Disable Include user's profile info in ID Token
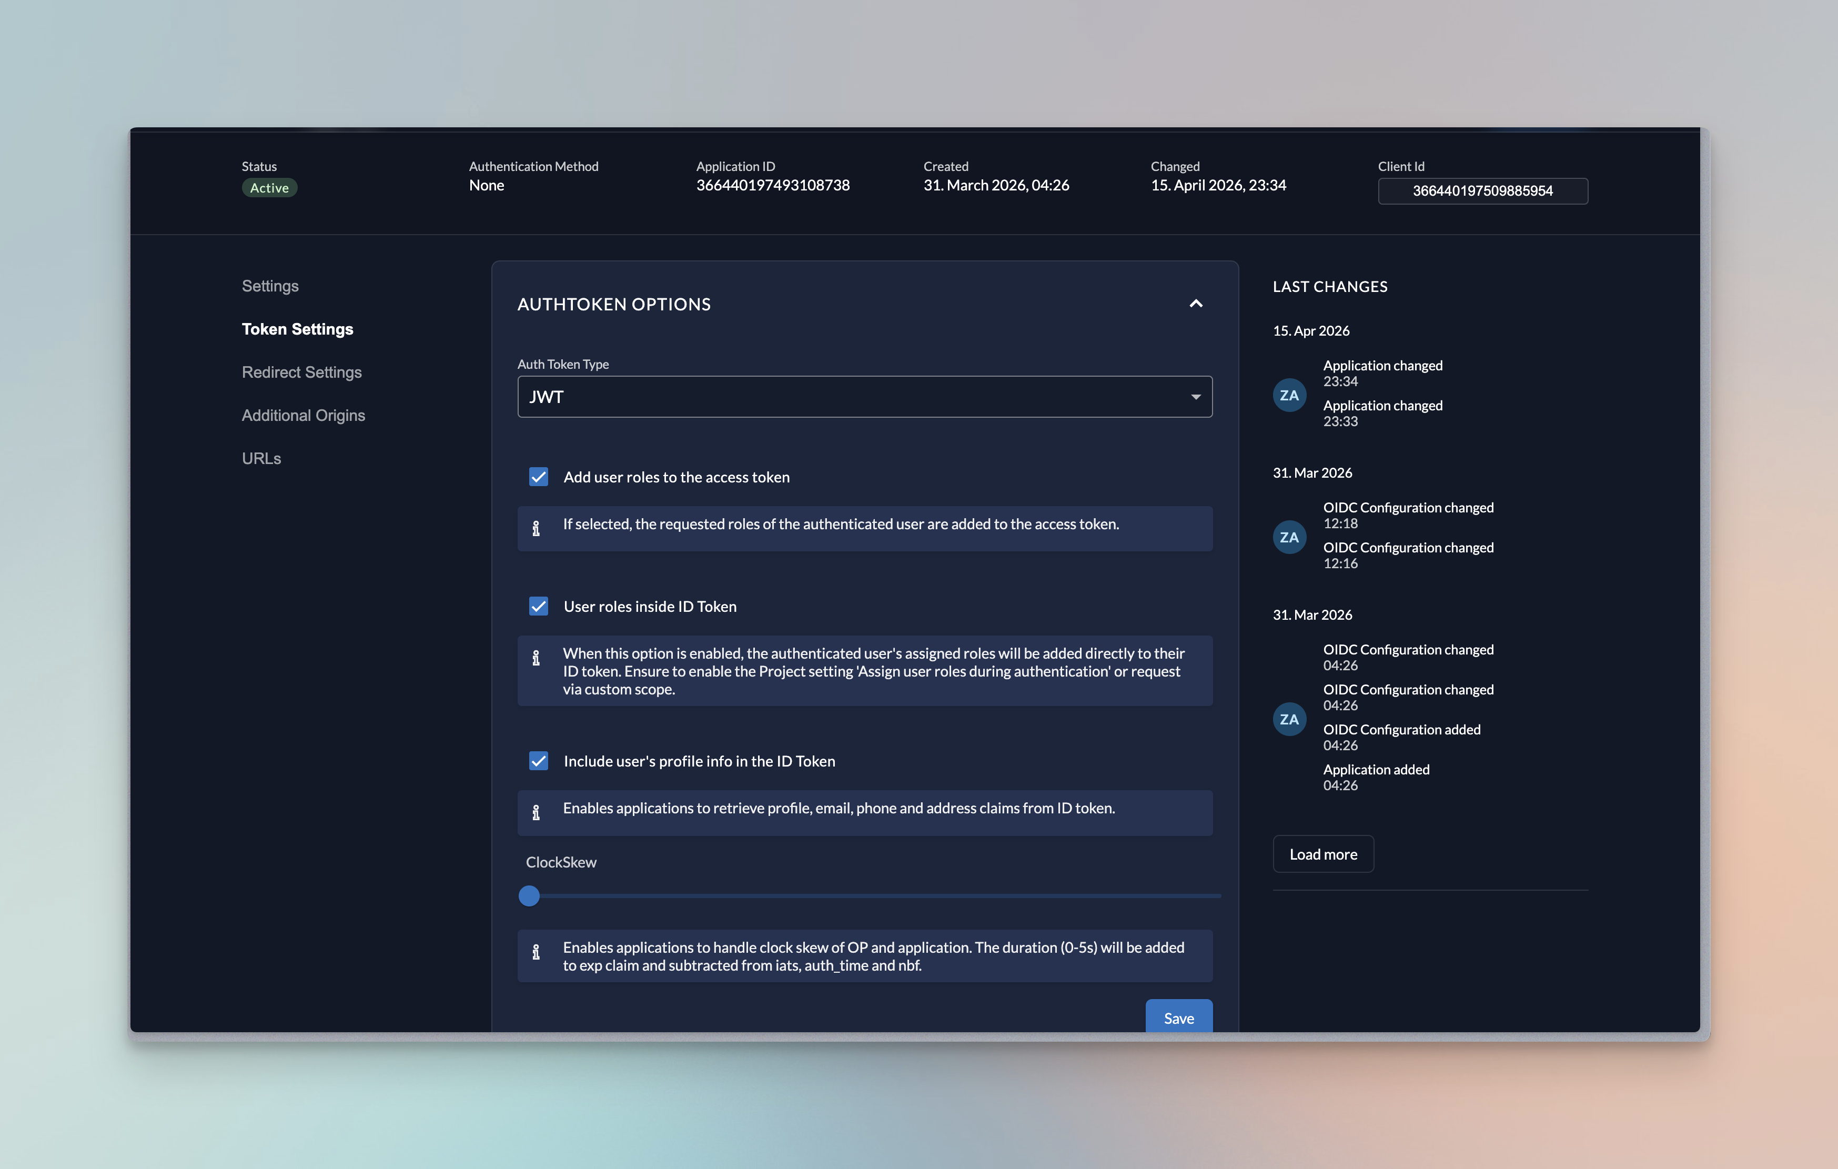 pos(538,761)
